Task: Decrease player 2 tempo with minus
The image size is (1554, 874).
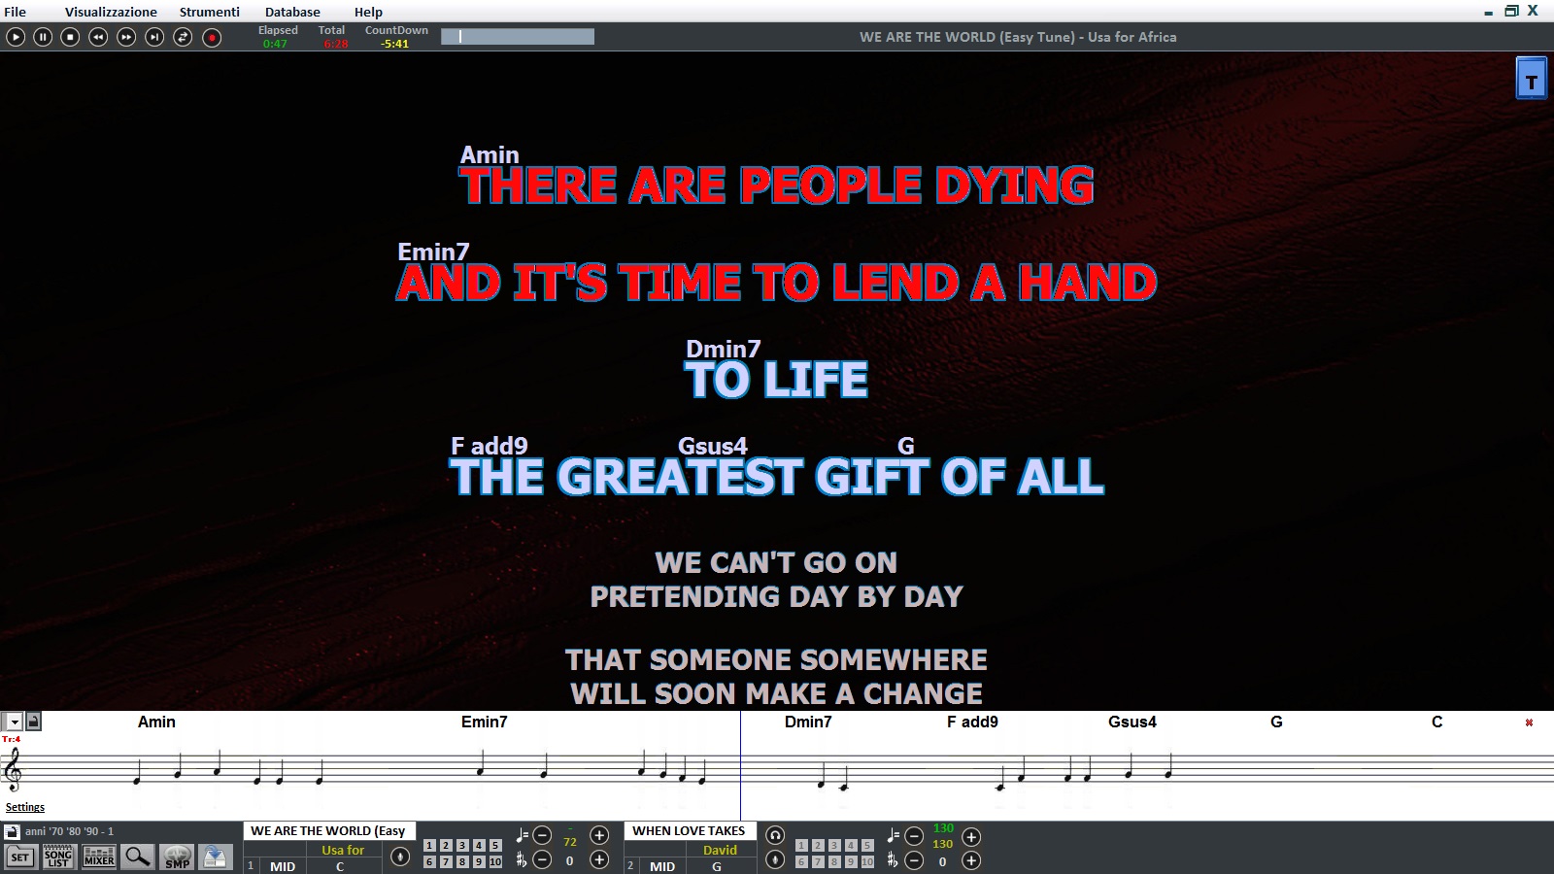Action: [x=914, y=836]
